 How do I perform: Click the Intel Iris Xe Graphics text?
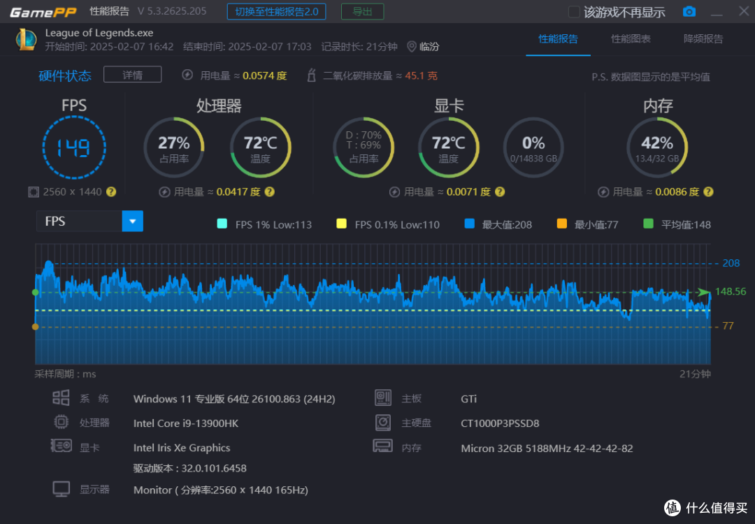(182, 448)
